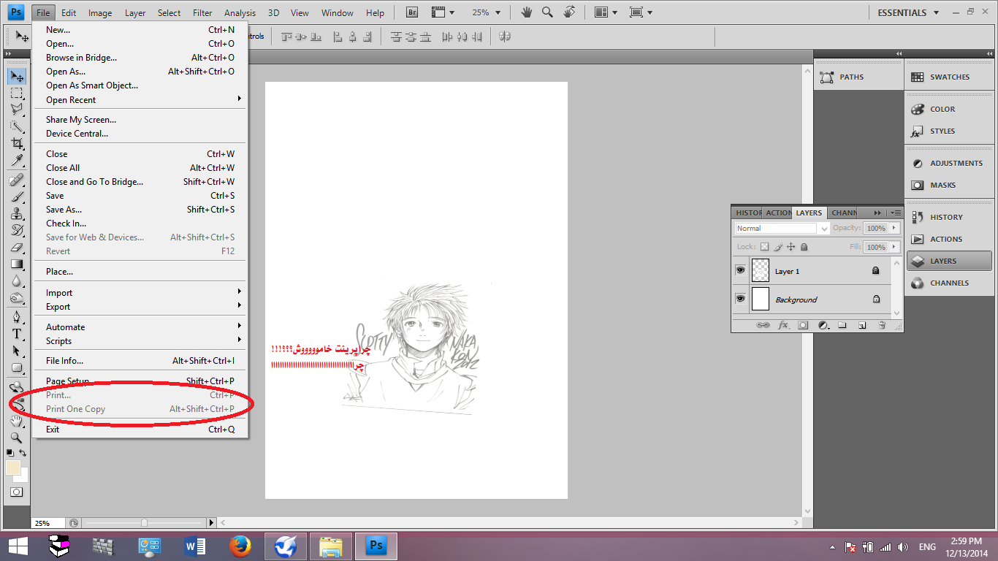
Task: Select Page Setup... menu entry
Action: pos(140,381)
